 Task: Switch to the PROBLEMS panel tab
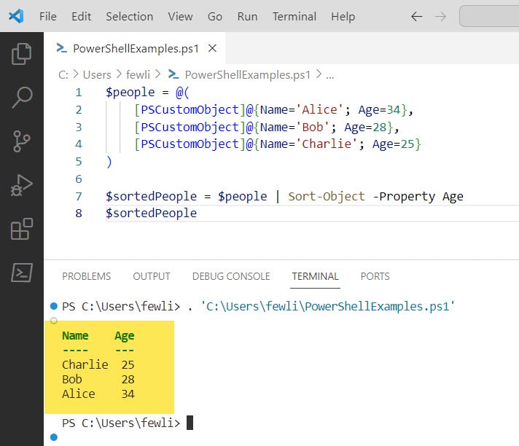click(x=87, y=276)
